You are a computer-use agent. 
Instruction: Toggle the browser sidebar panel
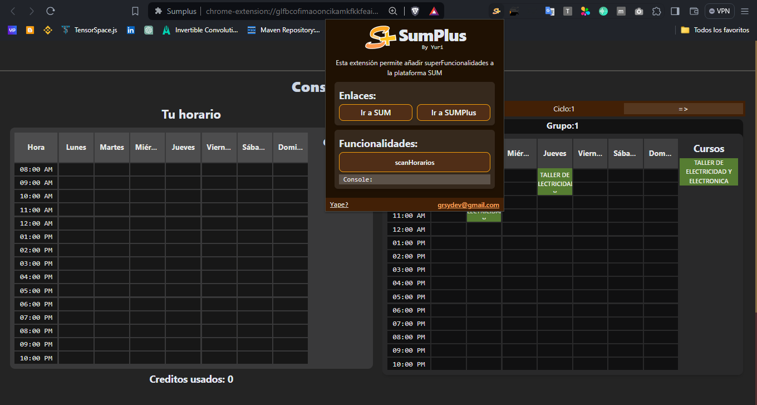(x=675, y=11)
